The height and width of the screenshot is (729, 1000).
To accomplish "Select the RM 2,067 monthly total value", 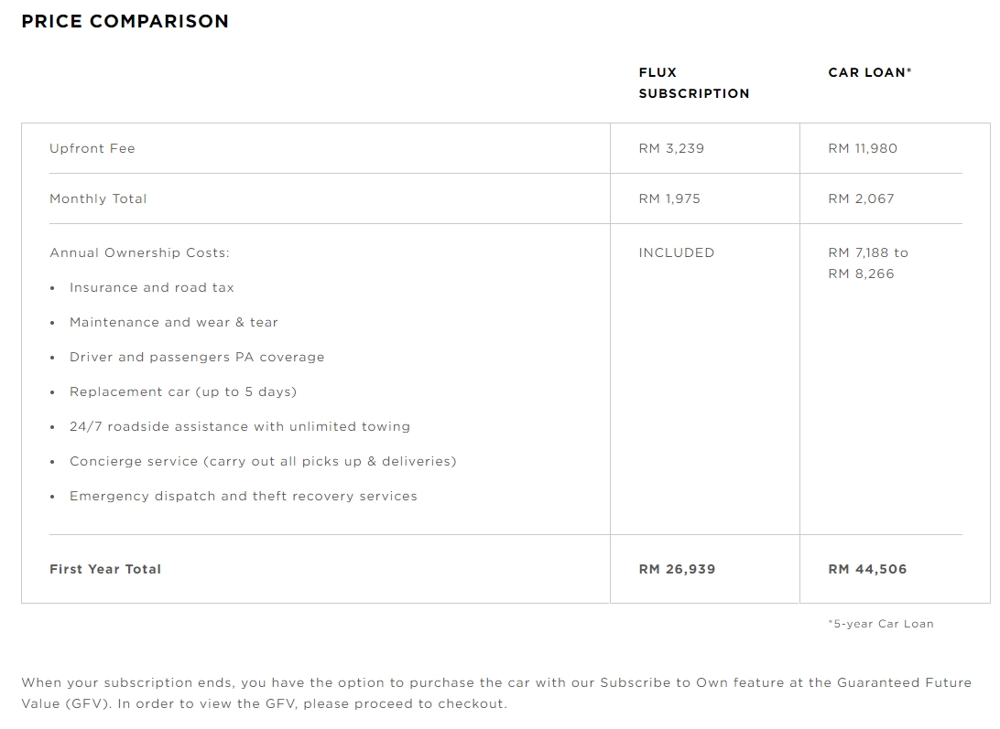I will 861,198.
